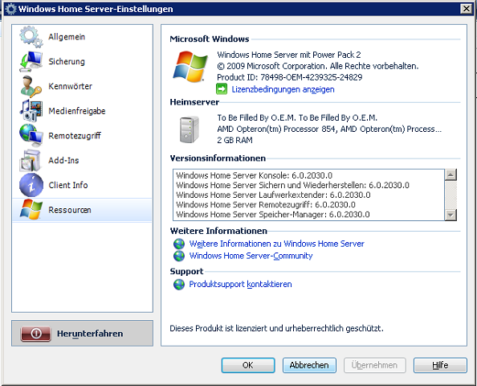Open Produktsupport kontaktieren link
Screen dimensions: 477x386
click(x=240, y=284)
